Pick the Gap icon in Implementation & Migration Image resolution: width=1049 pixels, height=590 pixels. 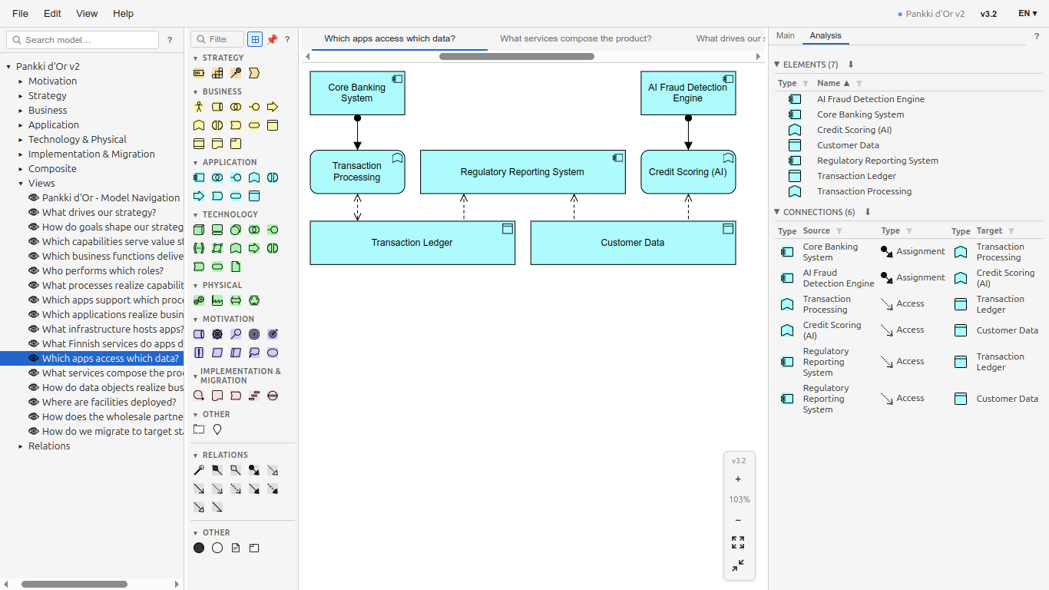point(273,396)
